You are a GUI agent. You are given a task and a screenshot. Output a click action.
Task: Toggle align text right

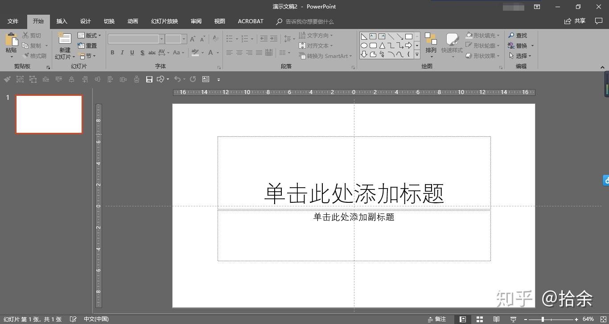[249, 53]
